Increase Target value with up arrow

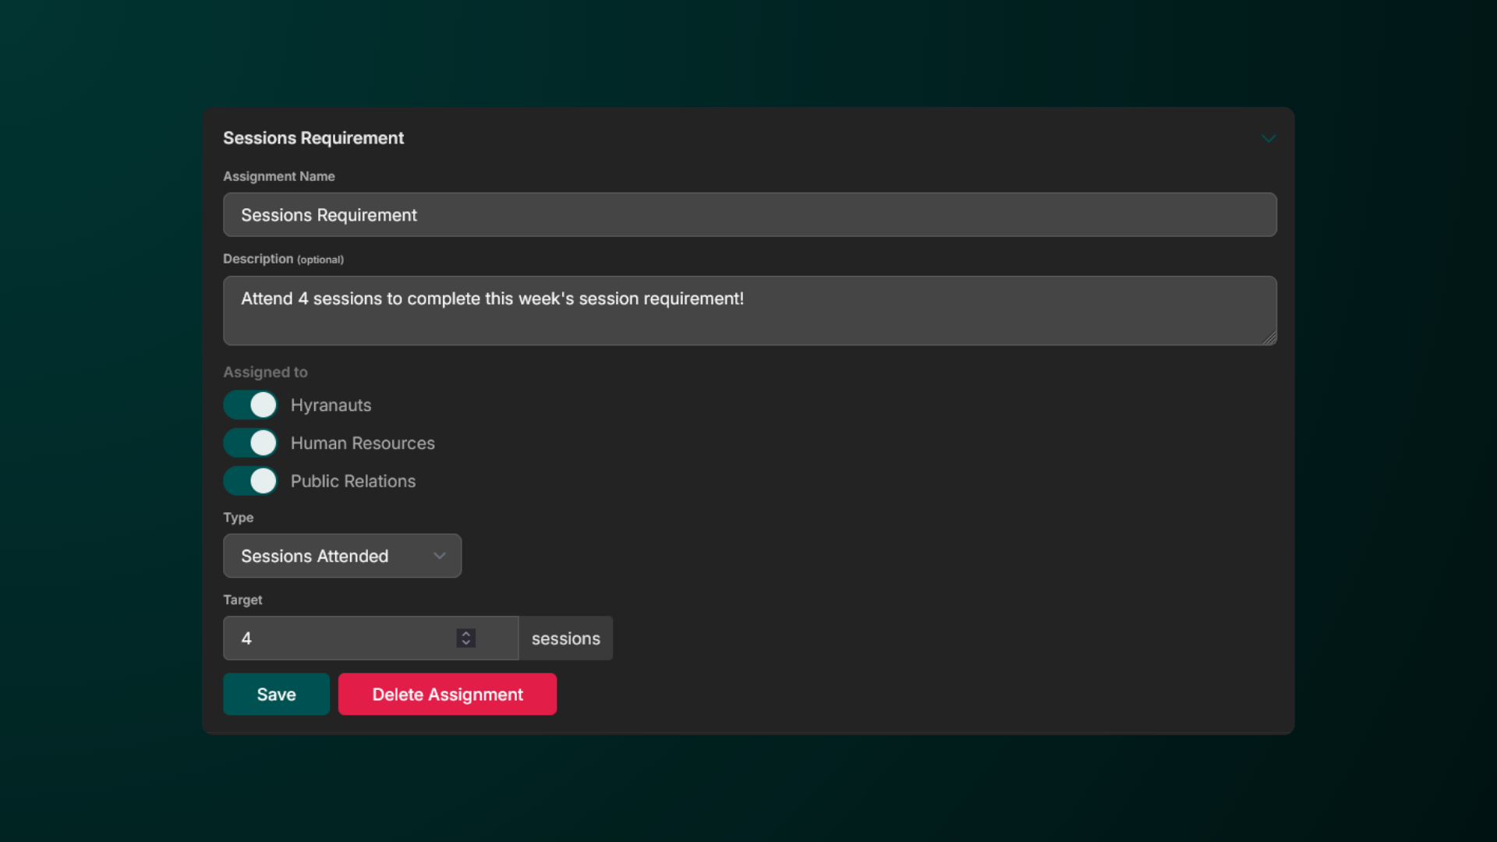click(466, 633)
